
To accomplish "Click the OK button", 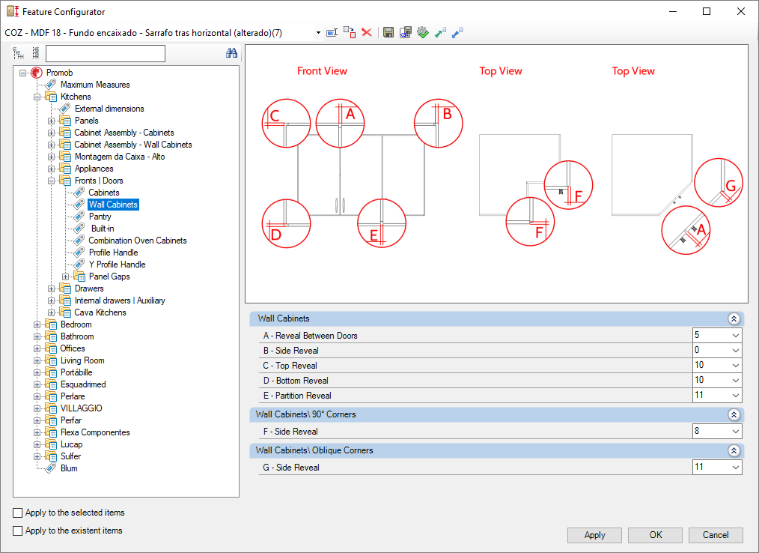I will click(656, 535).
